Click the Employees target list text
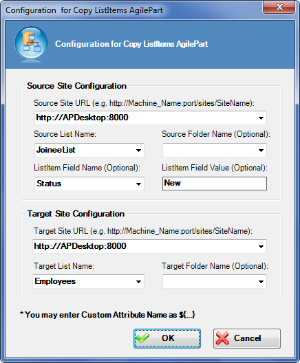 (55, 281)
